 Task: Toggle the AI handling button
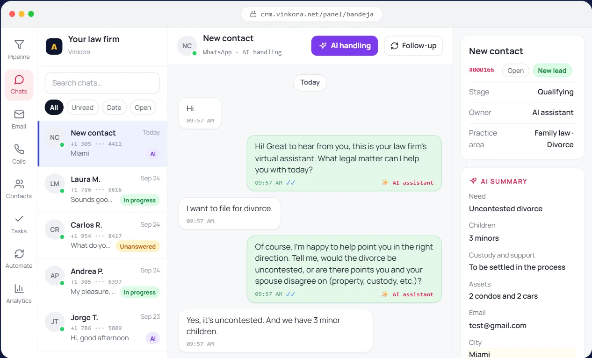click(345, 46)
